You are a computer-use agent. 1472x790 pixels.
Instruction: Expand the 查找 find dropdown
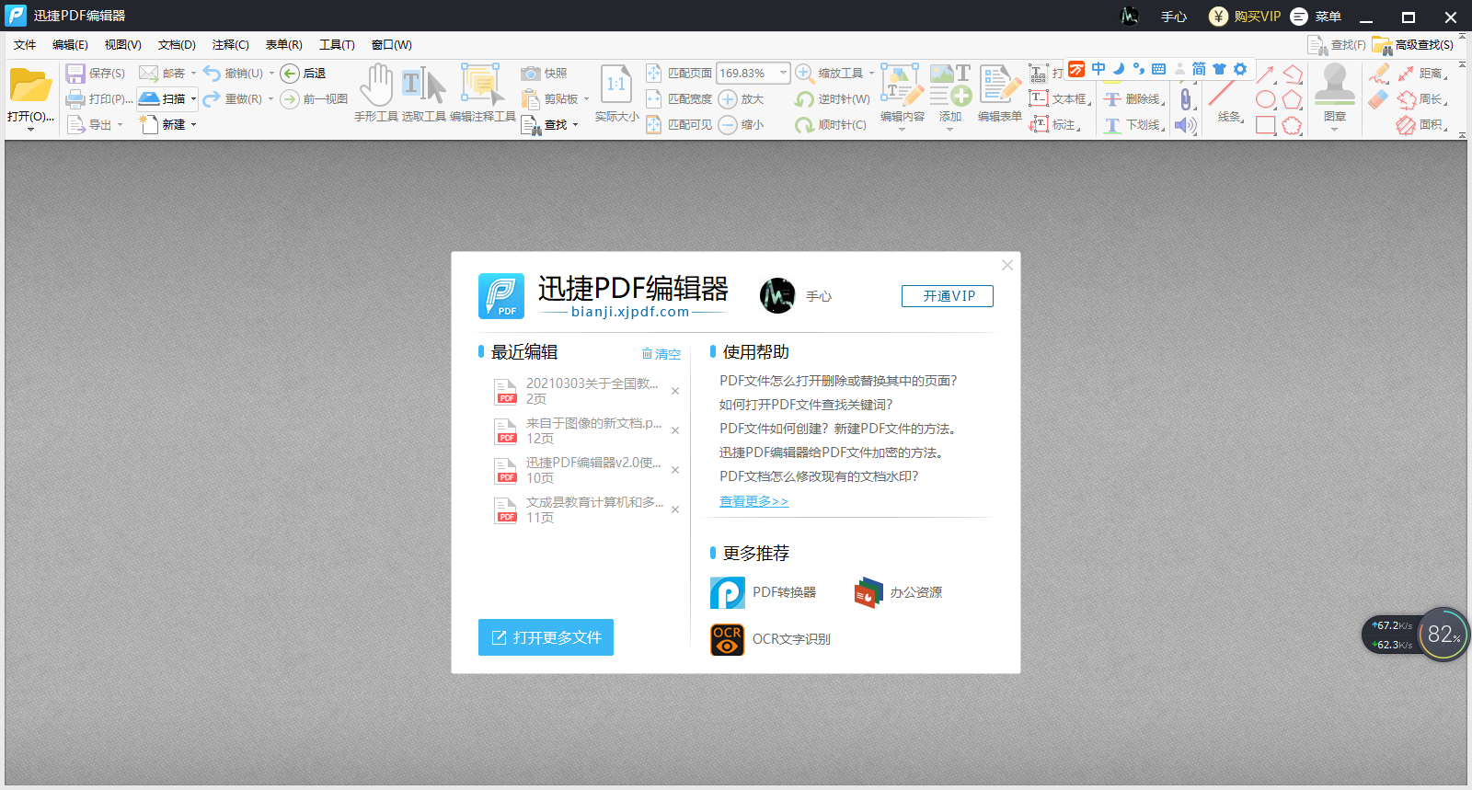[575, 125]
